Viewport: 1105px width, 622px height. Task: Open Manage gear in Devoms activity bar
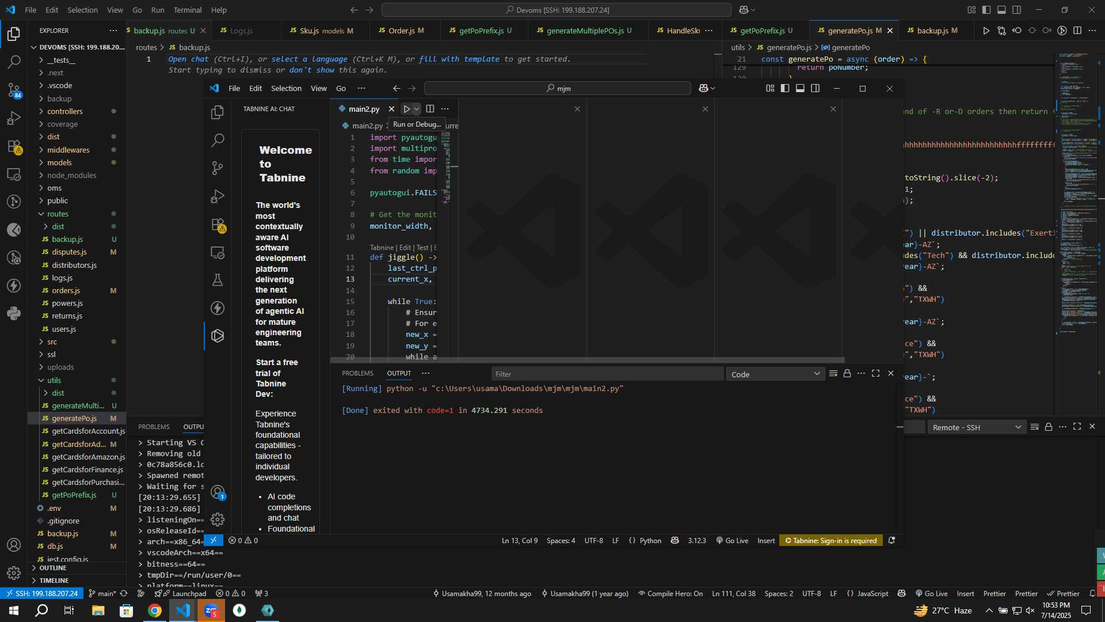[14, 573]
